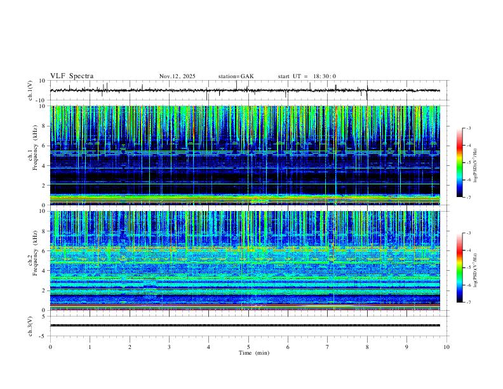
Task: Click the time axis tick '0'
Action: tap(50, 347)
